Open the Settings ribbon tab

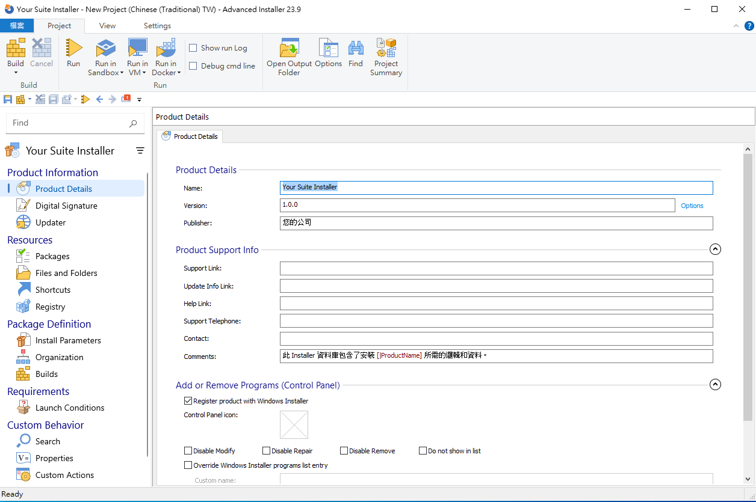[157, 26]
